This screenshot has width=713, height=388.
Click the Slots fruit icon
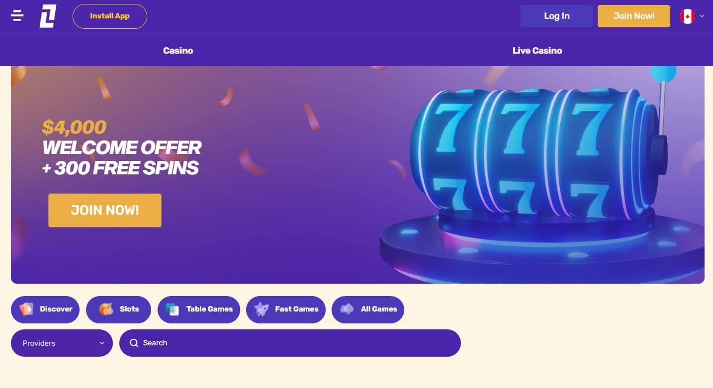click(x=106, y=310)
